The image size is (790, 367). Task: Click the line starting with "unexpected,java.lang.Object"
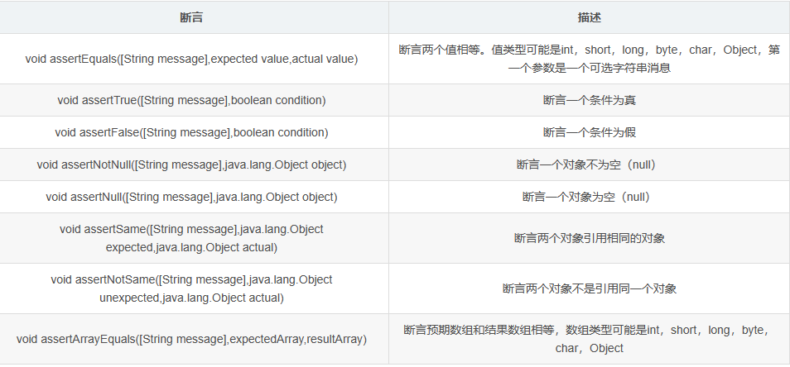(x=191, y=298)
